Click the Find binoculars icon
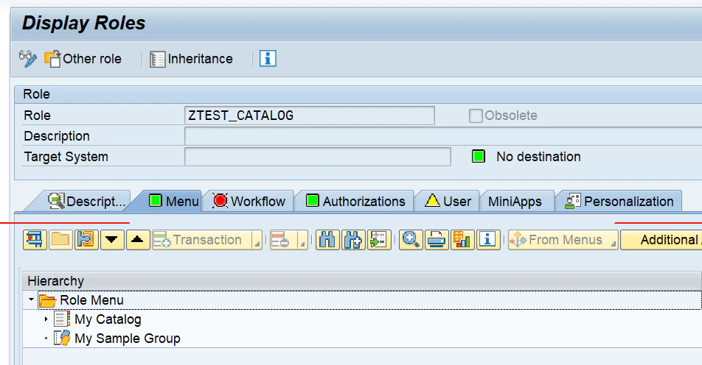 click(x=327, y=240)
